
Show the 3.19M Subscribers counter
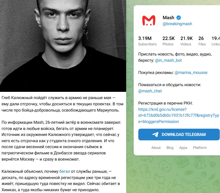(147, 41)
